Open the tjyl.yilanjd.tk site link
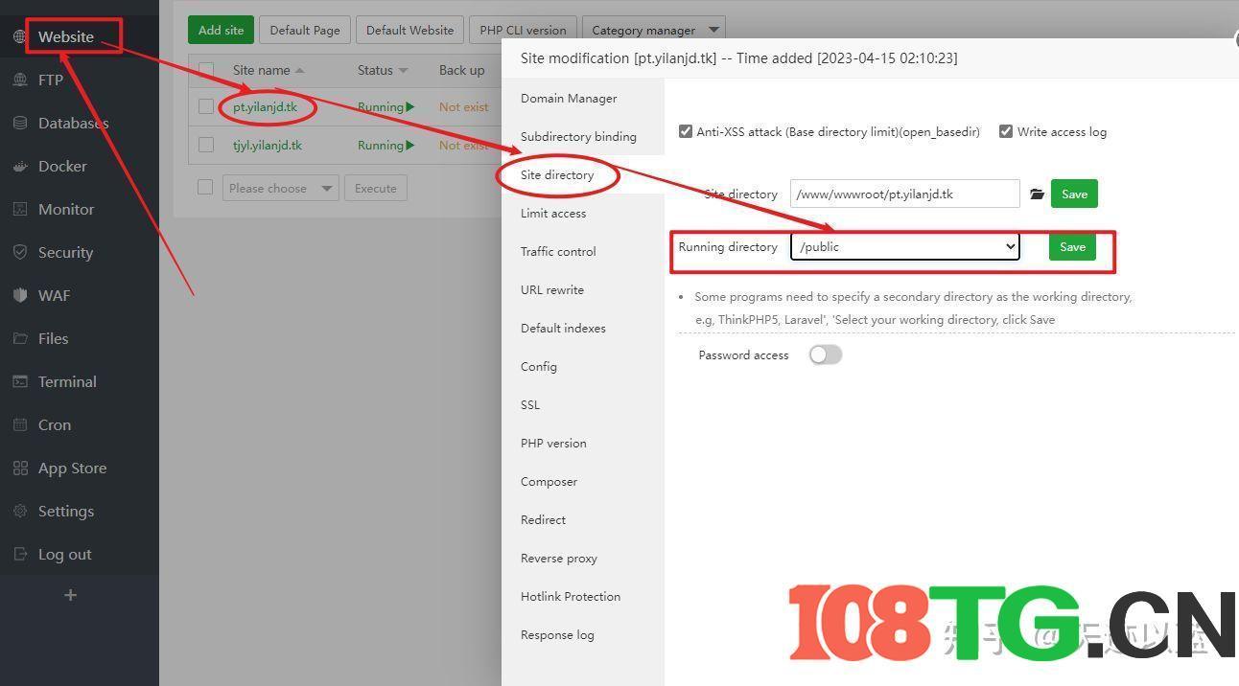The width and height of the screenshot is (1239, 686). pyautogui.click(x=268, y=146)
